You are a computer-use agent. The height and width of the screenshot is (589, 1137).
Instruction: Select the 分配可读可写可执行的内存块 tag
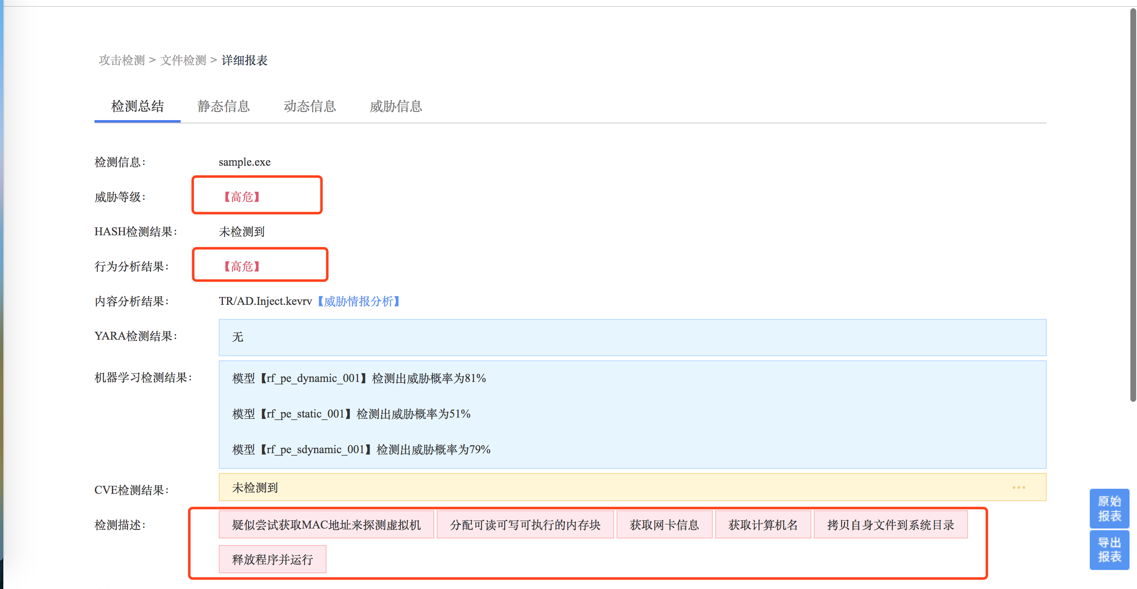coord(525,524)
